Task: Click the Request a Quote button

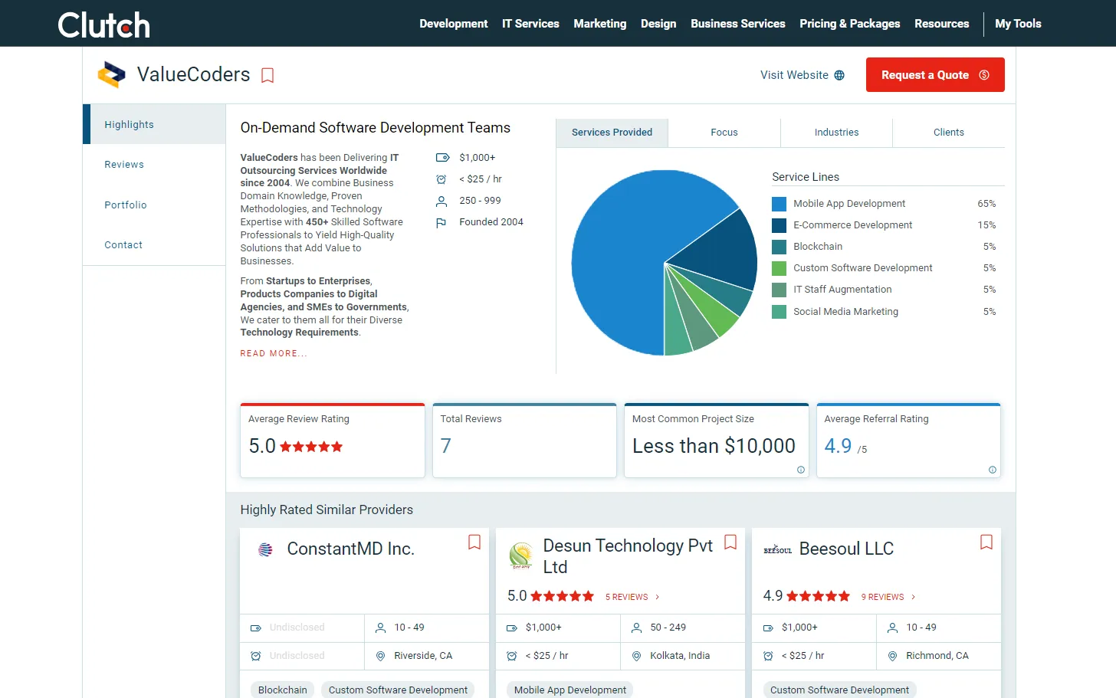Action: 935,75
